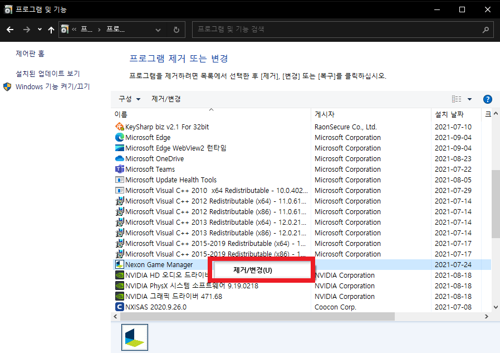Click the Microsoft Teams icon
The height and width of the screenshot is (353, 500).
click(x=120, y=169)
